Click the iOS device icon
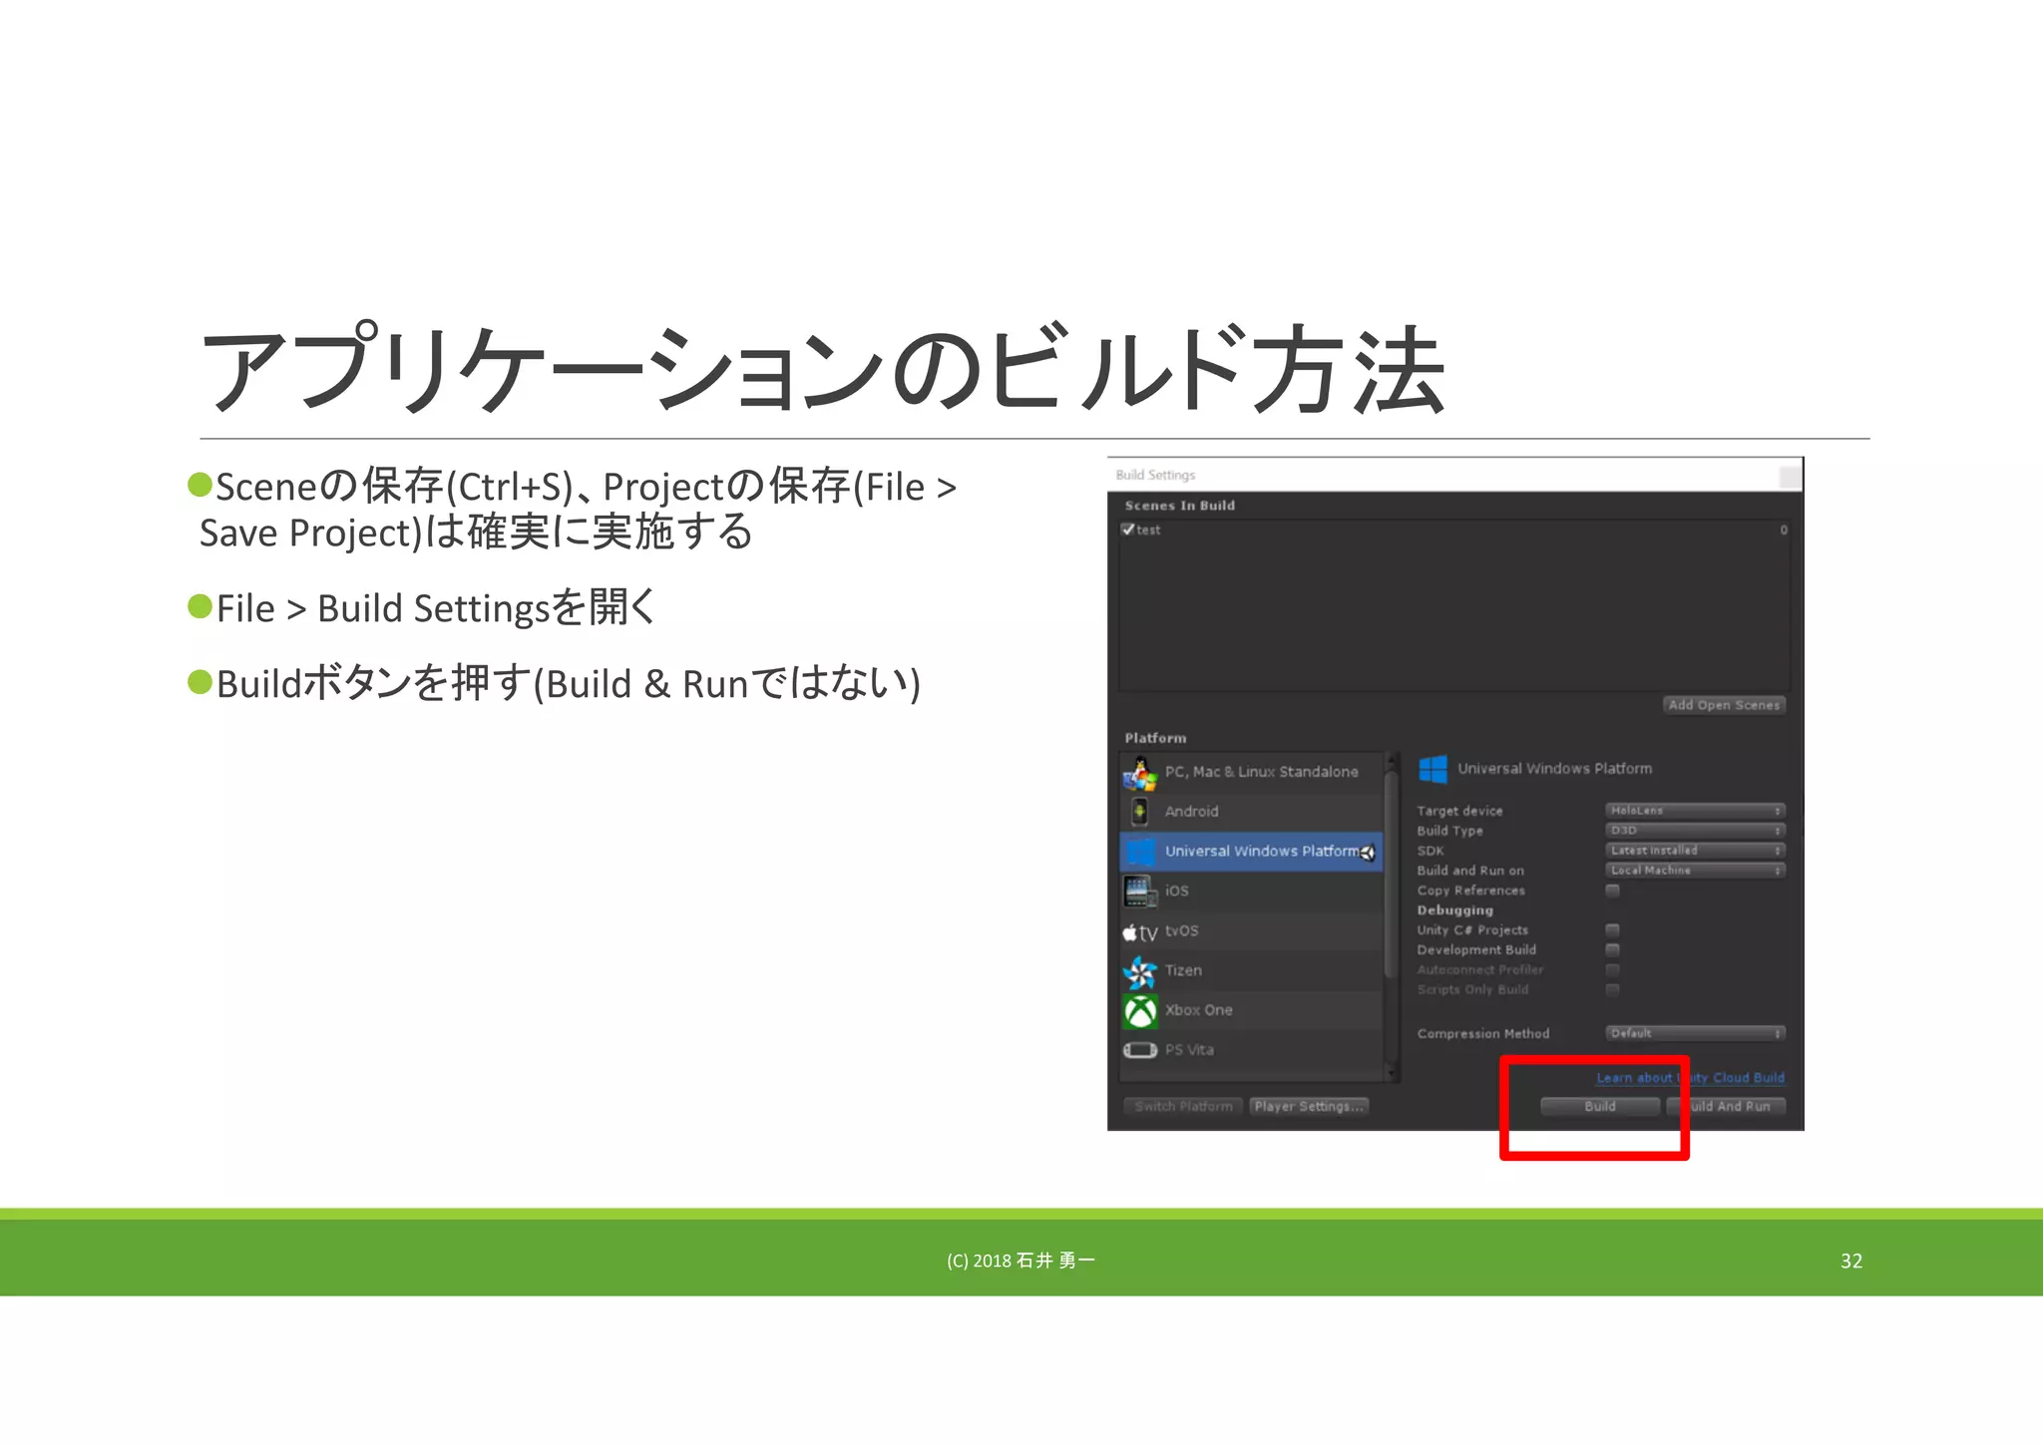This screenshot has height=1444, width=2043. click(1138, 891)
